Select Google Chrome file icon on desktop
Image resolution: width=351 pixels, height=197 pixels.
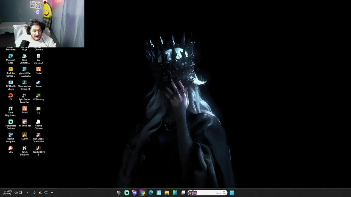[38, 124]
